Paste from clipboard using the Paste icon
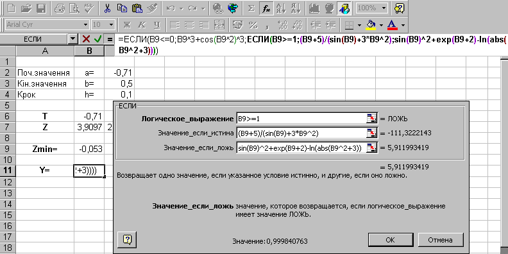 click(x=137, y=8)
